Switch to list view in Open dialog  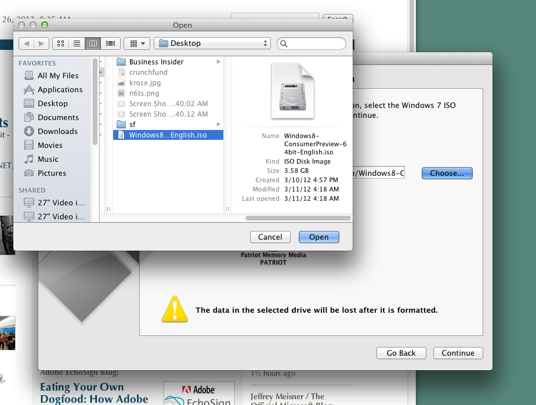pos(77,44)
